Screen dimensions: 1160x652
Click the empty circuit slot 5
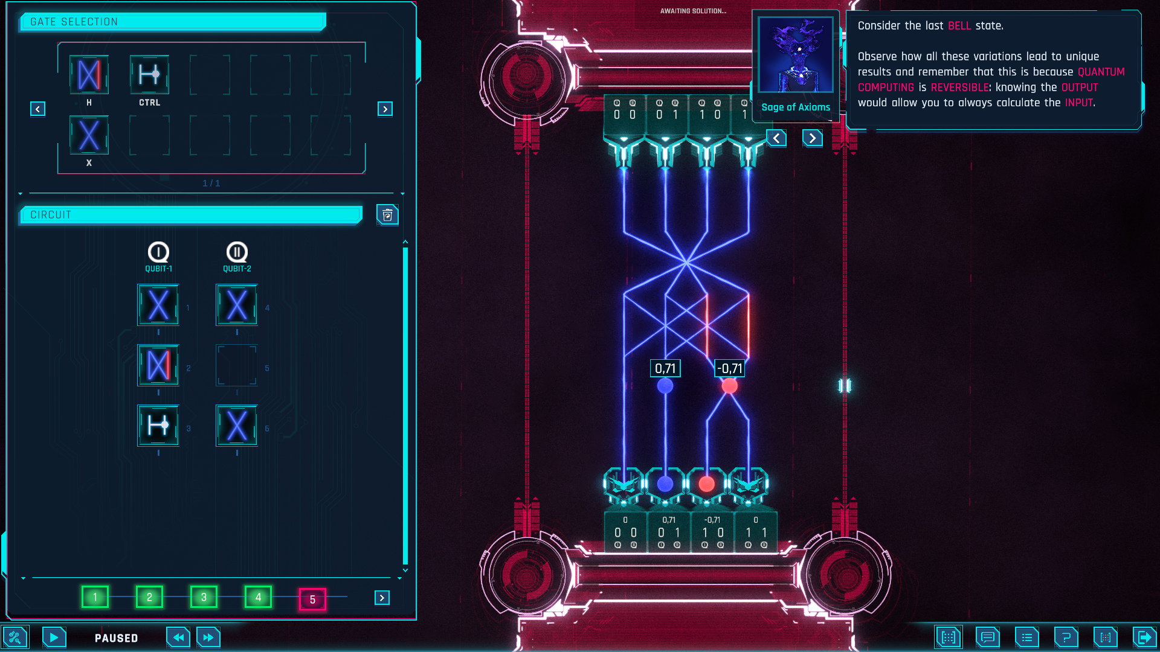coord(237,365)
